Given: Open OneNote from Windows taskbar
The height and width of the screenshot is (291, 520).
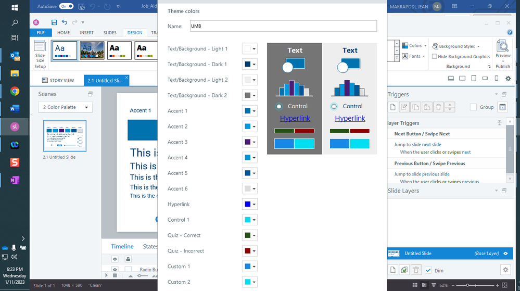Looking at the screenshot, I should (x=15, y=180).
